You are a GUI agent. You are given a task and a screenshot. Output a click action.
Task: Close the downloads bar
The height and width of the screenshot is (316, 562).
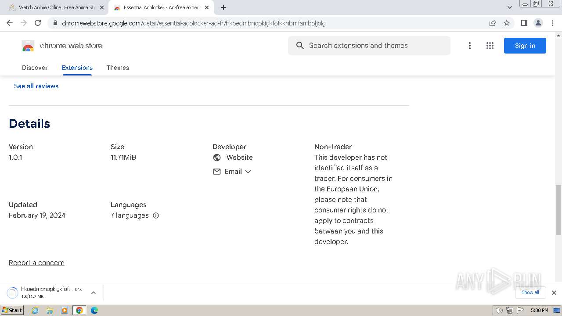554,293
